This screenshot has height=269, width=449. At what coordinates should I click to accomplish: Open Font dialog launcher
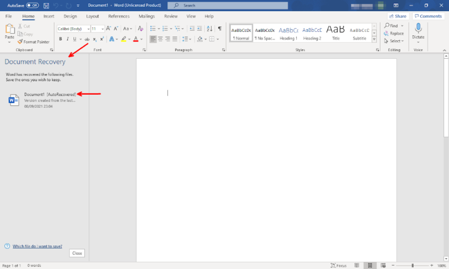[x=144, y=50]
